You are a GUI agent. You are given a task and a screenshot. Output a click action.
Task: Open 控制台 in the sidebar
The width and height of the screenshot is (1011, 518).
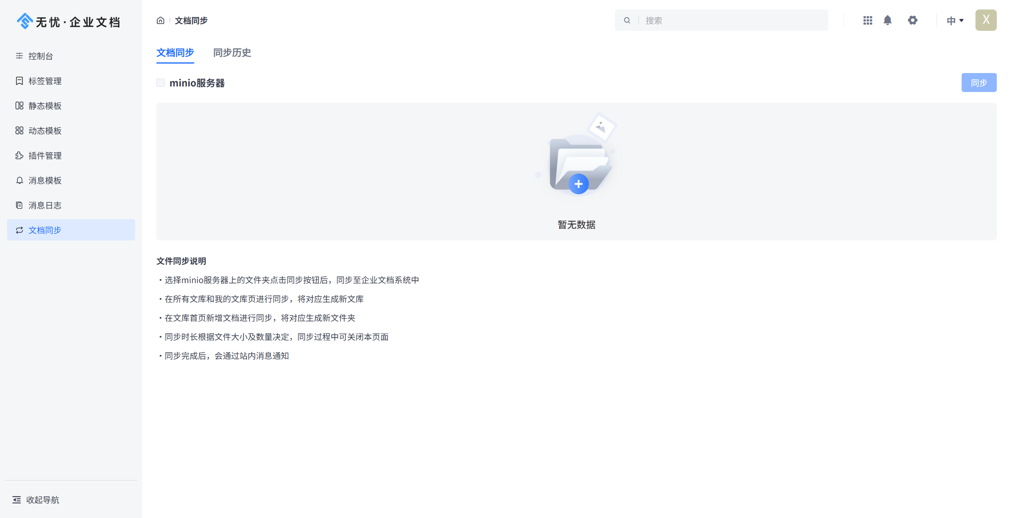coord(40,56)
